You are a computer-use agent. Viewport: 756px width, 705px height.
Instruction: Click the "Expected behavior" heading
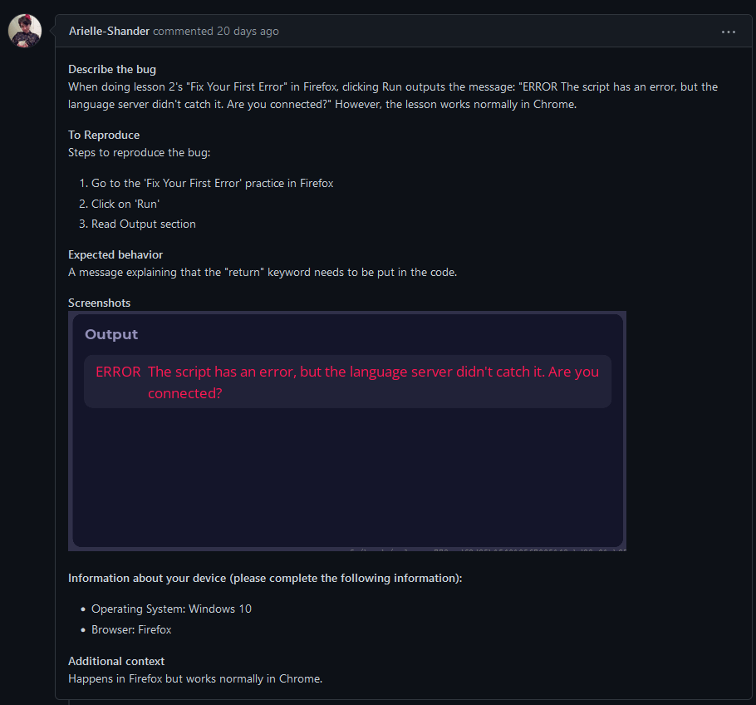tap(115, 254)
